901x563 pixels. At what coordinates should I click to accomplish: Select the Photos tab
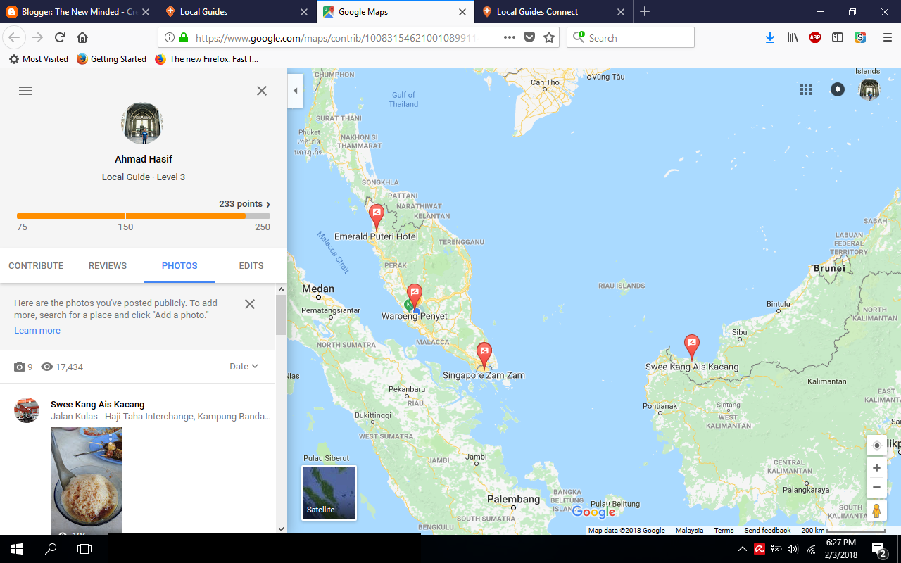[179, 266]
